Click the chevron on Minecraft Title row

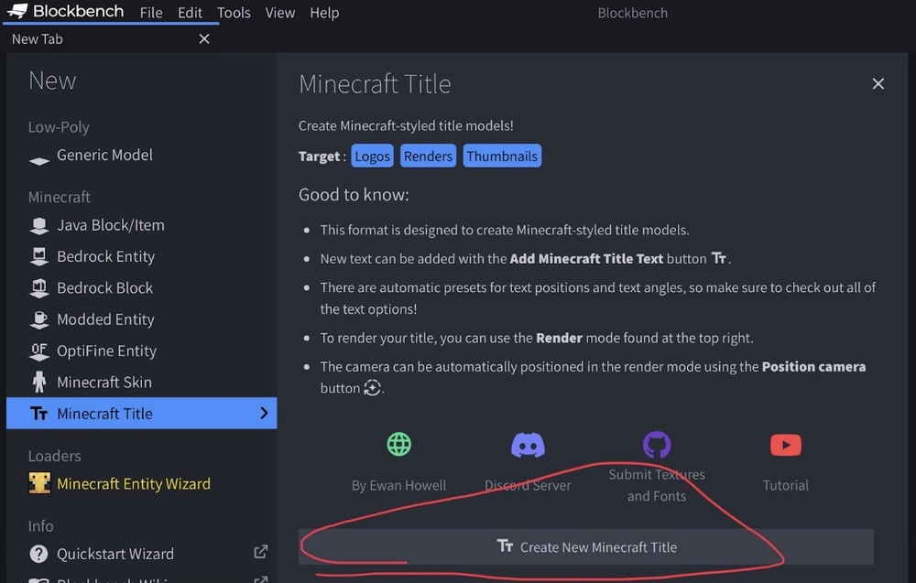(264, 413)
